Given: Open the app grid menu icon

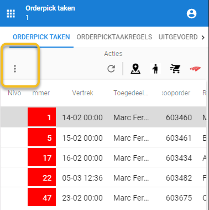Looking at the screenshot, I should click(11, 13).
